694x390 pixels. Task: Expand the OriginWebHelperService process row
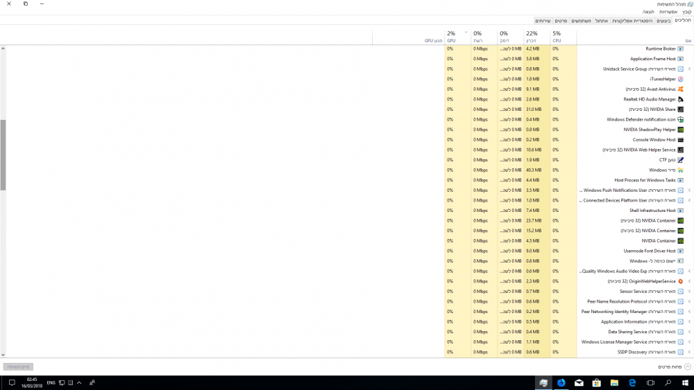(689, 281)
